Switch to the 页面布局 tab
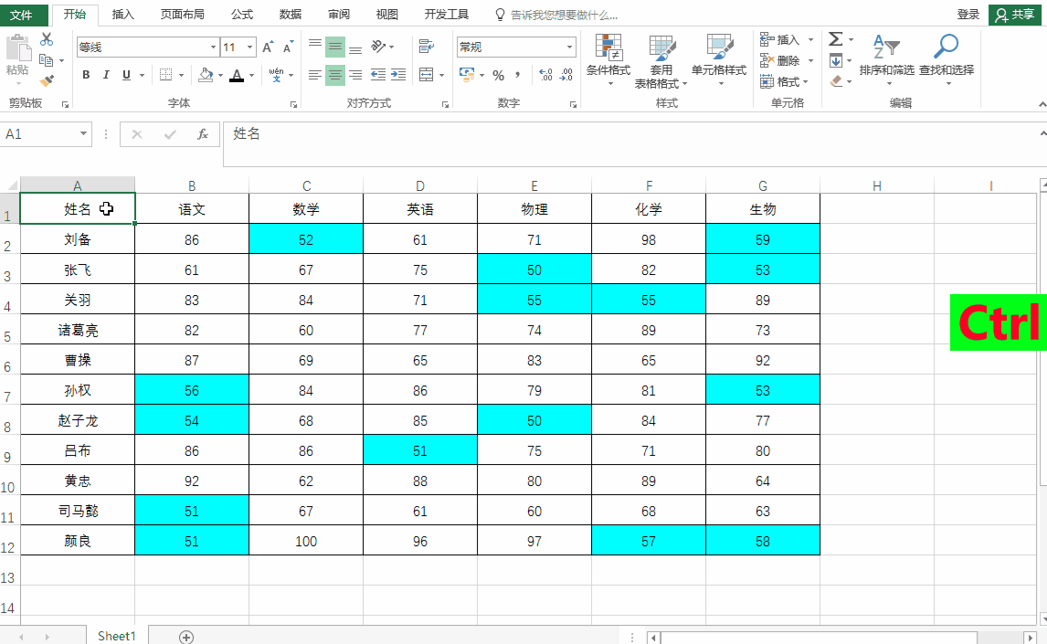 pyautogui.click(x=183, y=15)
